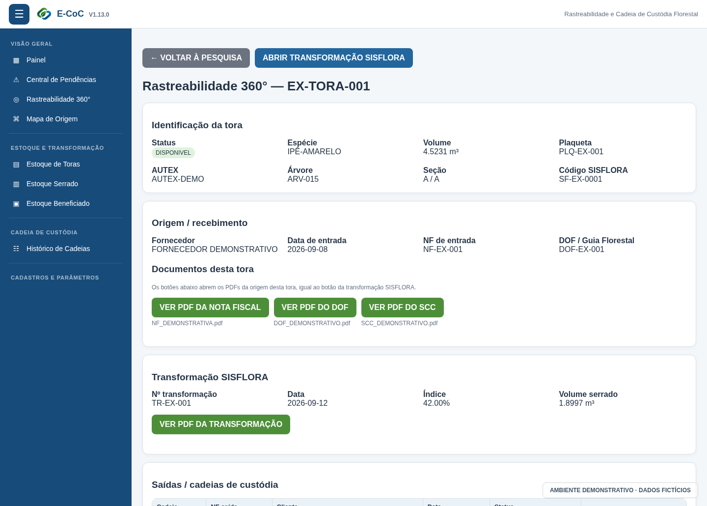
Task: Open Ver PDF da Nota Fiscal
Action: [x=210, y=308]
